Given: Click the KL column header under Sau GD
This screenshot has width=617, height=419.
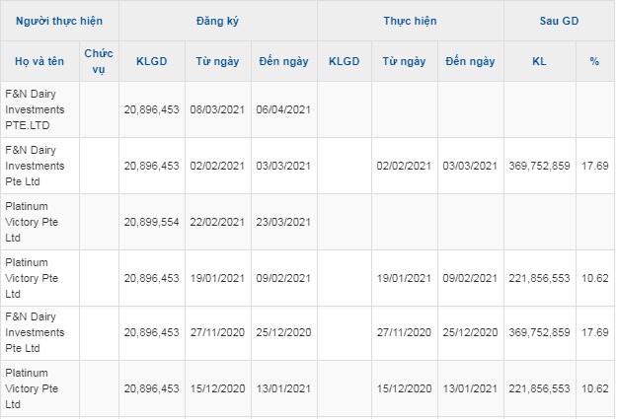Looking at the screenshot, I should coord(539,61).
